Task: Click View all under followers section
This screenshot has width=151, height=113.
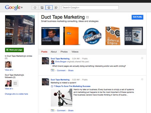Action: point(9,89)
